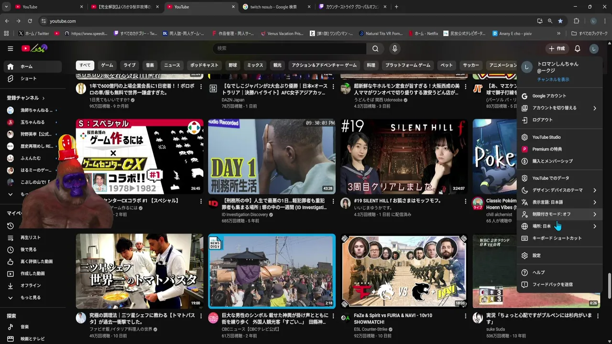Image resolution: width=612 pixels, height=344 pixels.
Task: Open 音楽 under 探索
Action: [32, 327]
